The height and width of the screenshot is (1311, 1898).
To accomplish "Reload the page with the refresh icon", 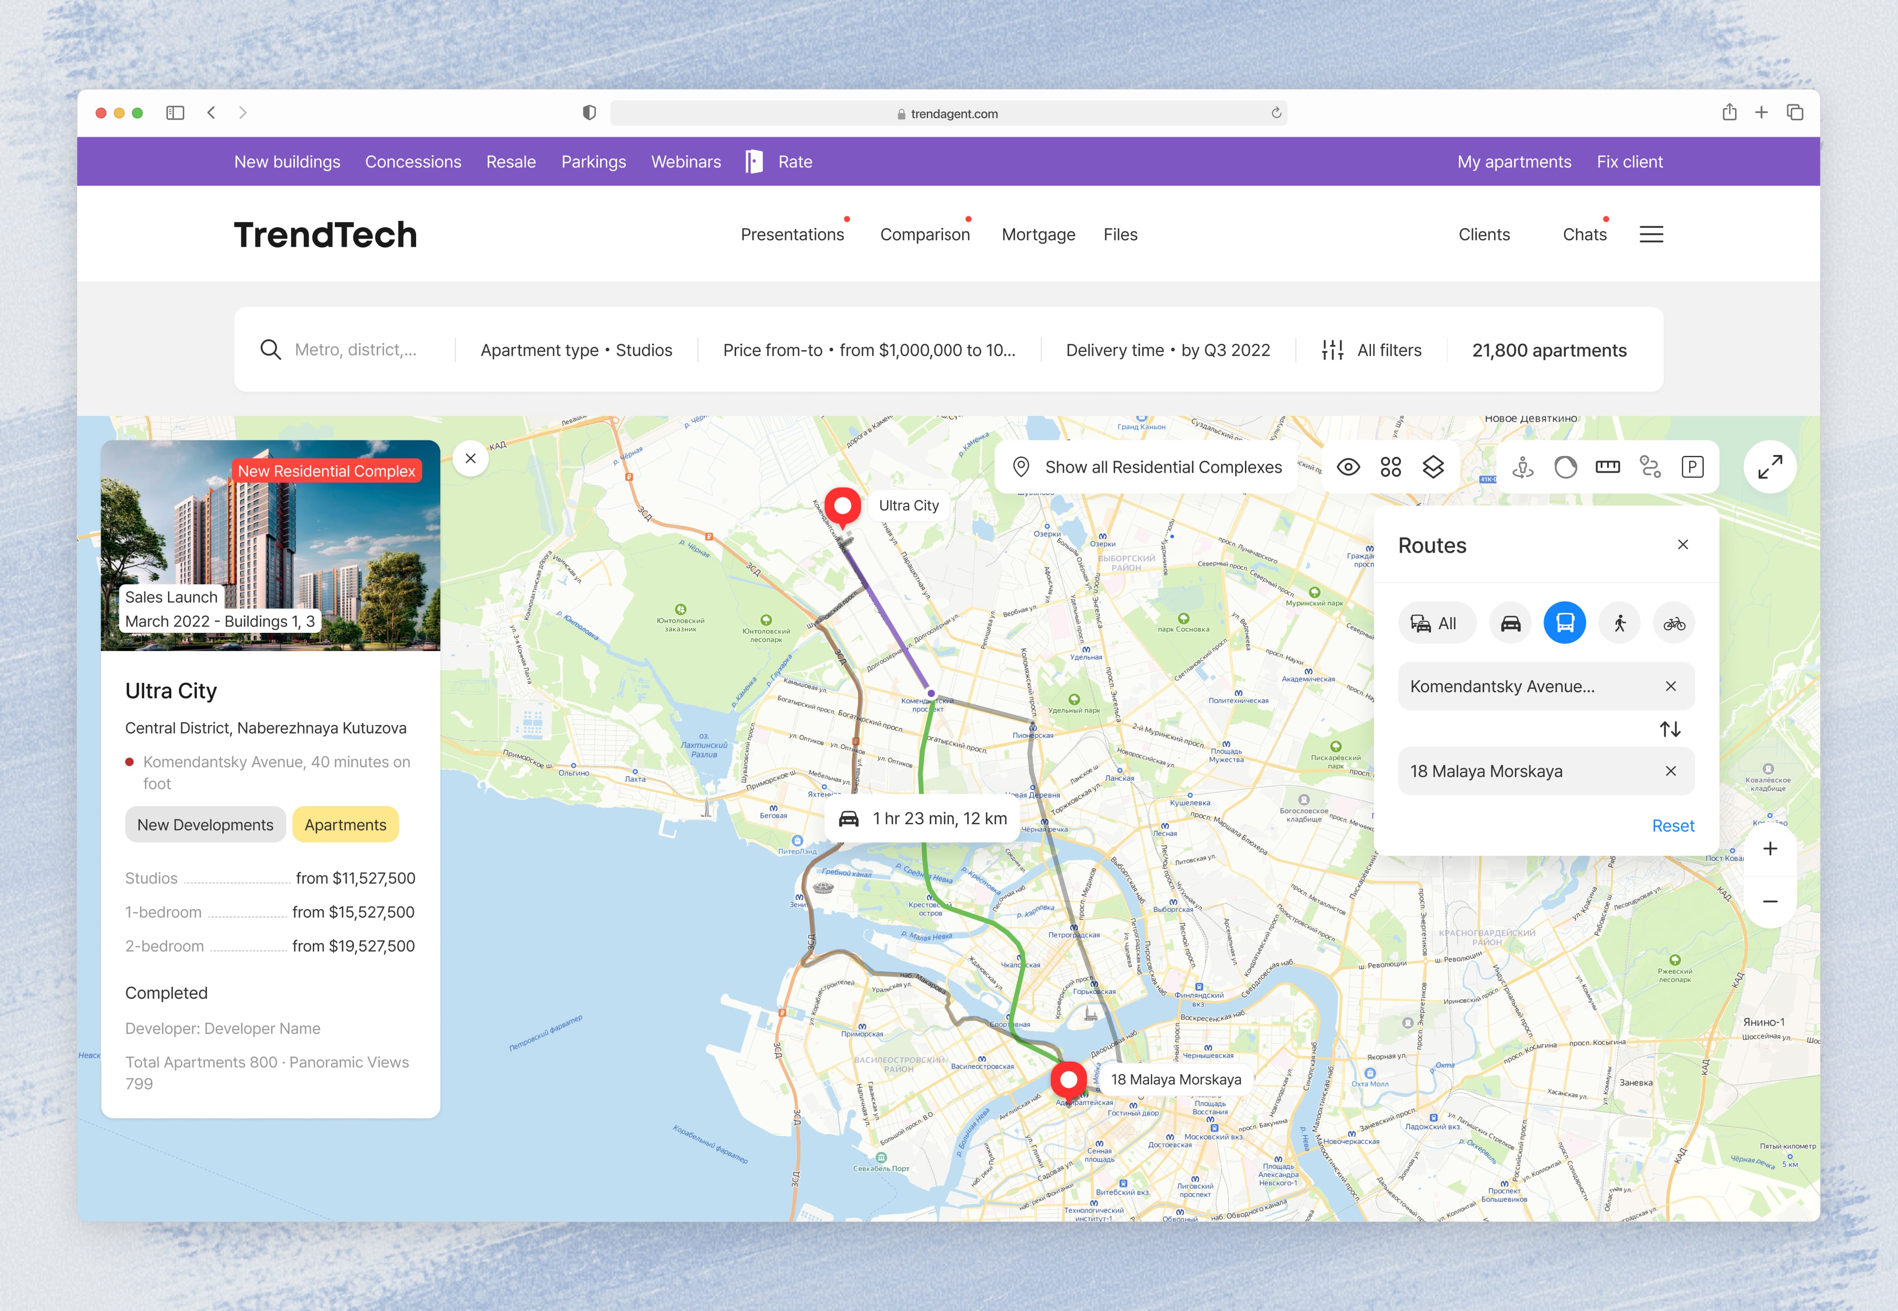I will pyautogui.click(x=1275, y=113).
